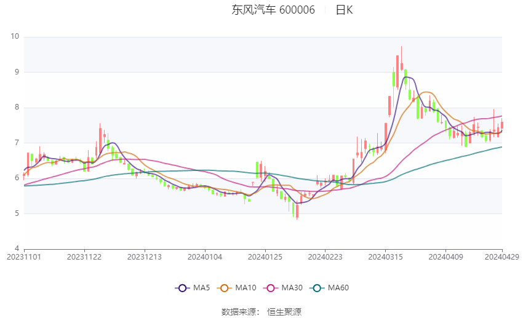Click the 20240409 x-axis date label
The image size is (523, 318).
(x=446, y=257)
